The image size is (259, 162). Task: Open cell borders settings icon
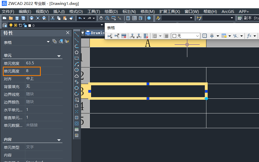point(205,36)
